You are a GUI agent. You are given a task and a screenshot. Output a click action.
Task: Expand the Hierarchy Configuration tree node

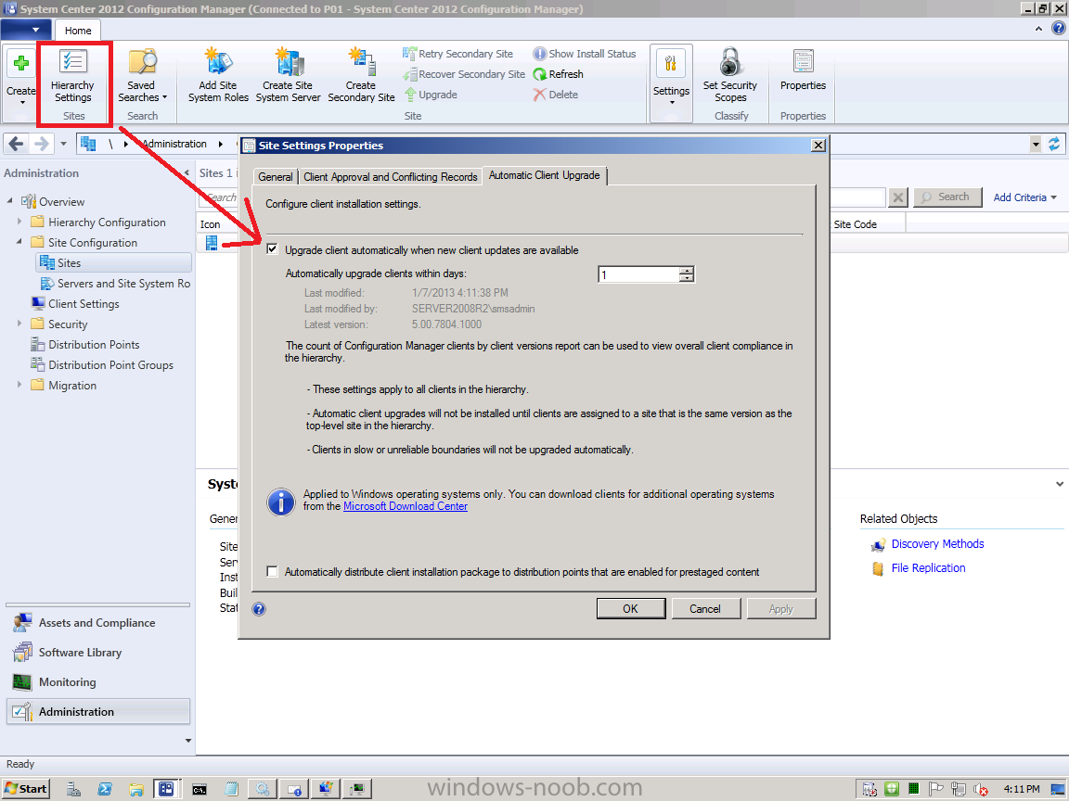point(19,222)
